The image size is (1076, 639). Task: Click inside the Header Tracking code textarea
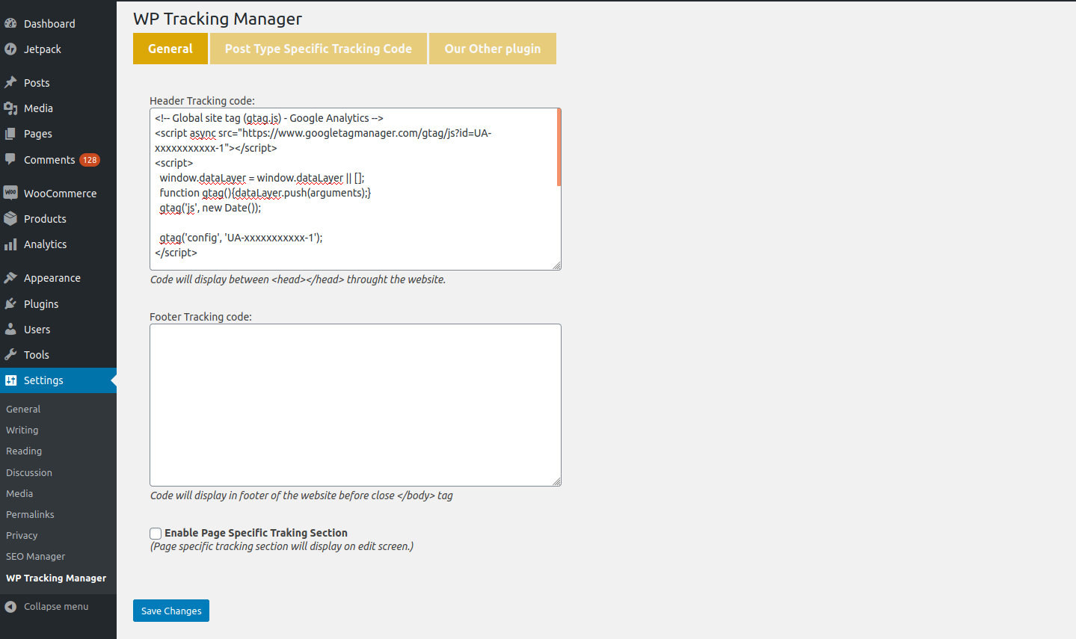355,189
